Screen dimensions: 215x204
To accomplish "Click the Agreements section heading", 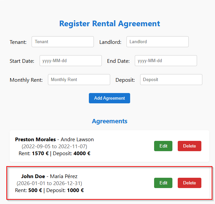I will pyautogui.click(x=109, y=121).
